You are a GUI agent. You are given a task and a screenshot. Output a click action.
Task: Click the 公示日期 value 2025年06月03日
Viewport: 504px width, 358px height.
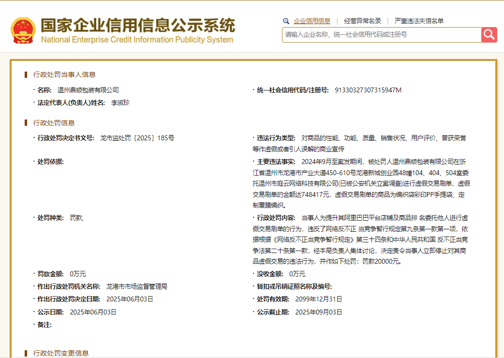pyautogui.click(x=93, y=312)
